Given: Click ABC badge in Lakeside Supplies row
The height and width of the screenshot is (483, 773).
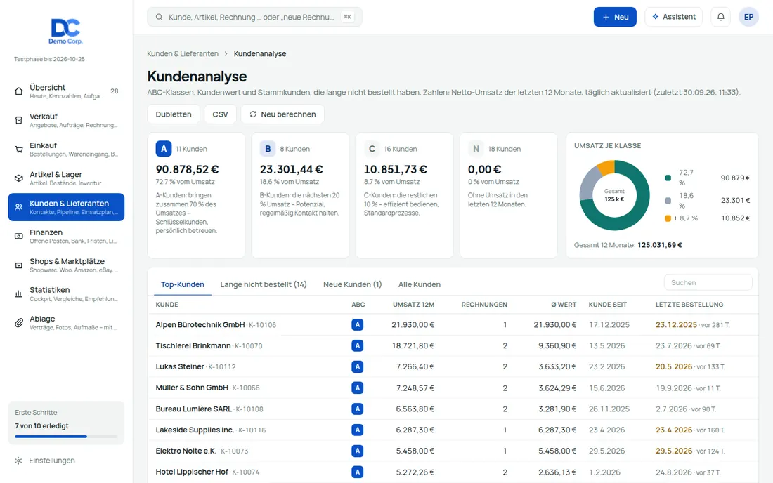Looking at the screenshot, I should [x=358, y=430].
